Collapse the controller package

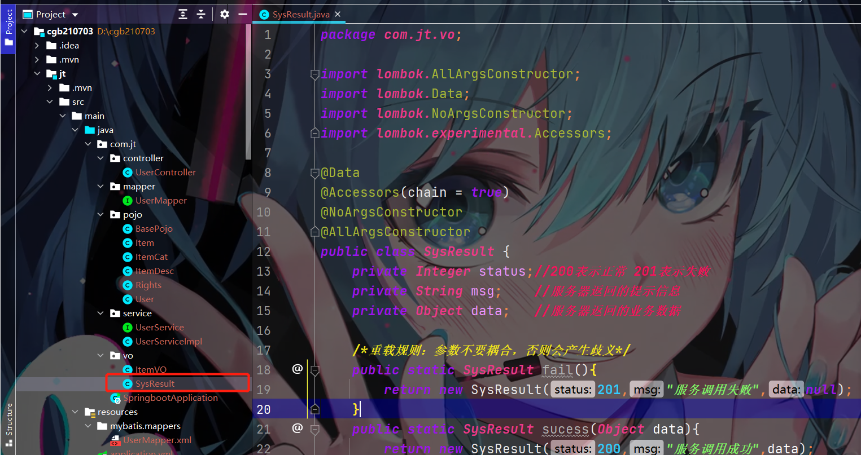coord(100,158)
